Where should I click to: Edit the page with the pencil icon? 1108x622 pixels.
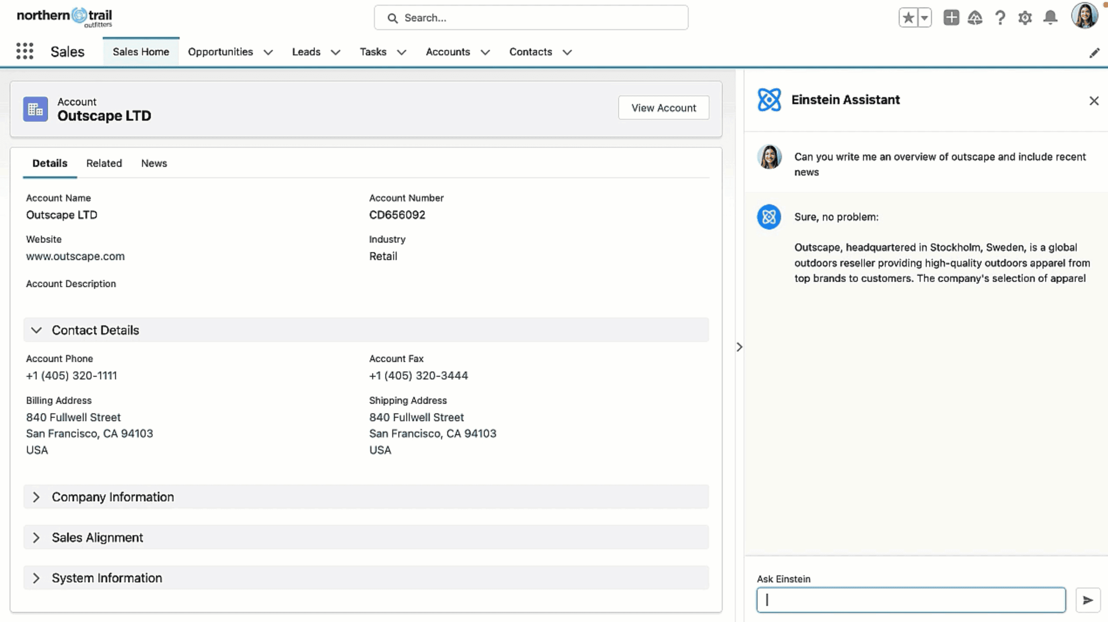tap(1094, 52)
